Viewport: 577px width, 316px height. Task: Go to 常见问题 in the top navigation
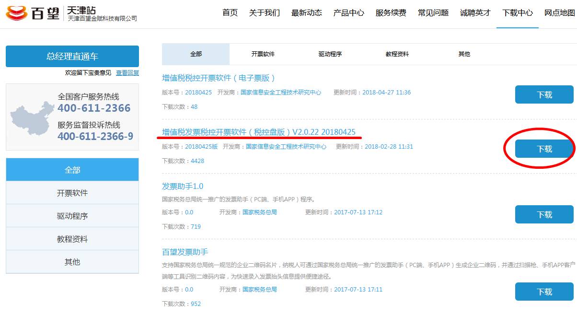(433, 13)
